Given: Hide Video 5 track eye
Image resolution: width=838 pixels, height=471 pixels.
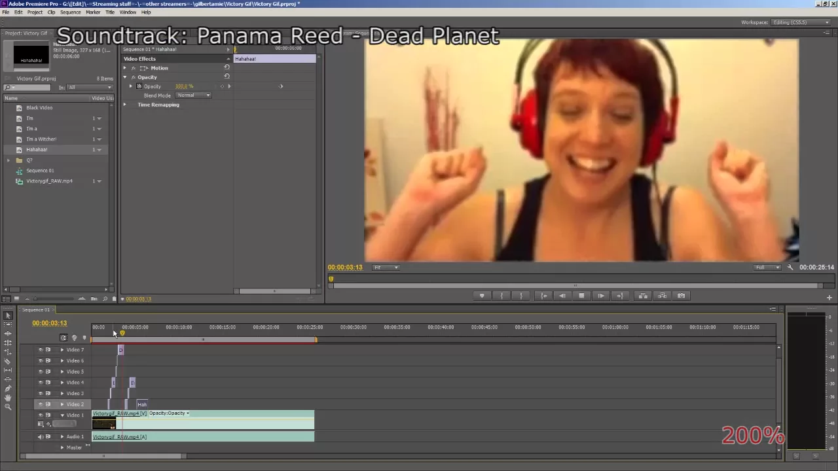Looking at the screenshot, I should (x=41, y=372).
